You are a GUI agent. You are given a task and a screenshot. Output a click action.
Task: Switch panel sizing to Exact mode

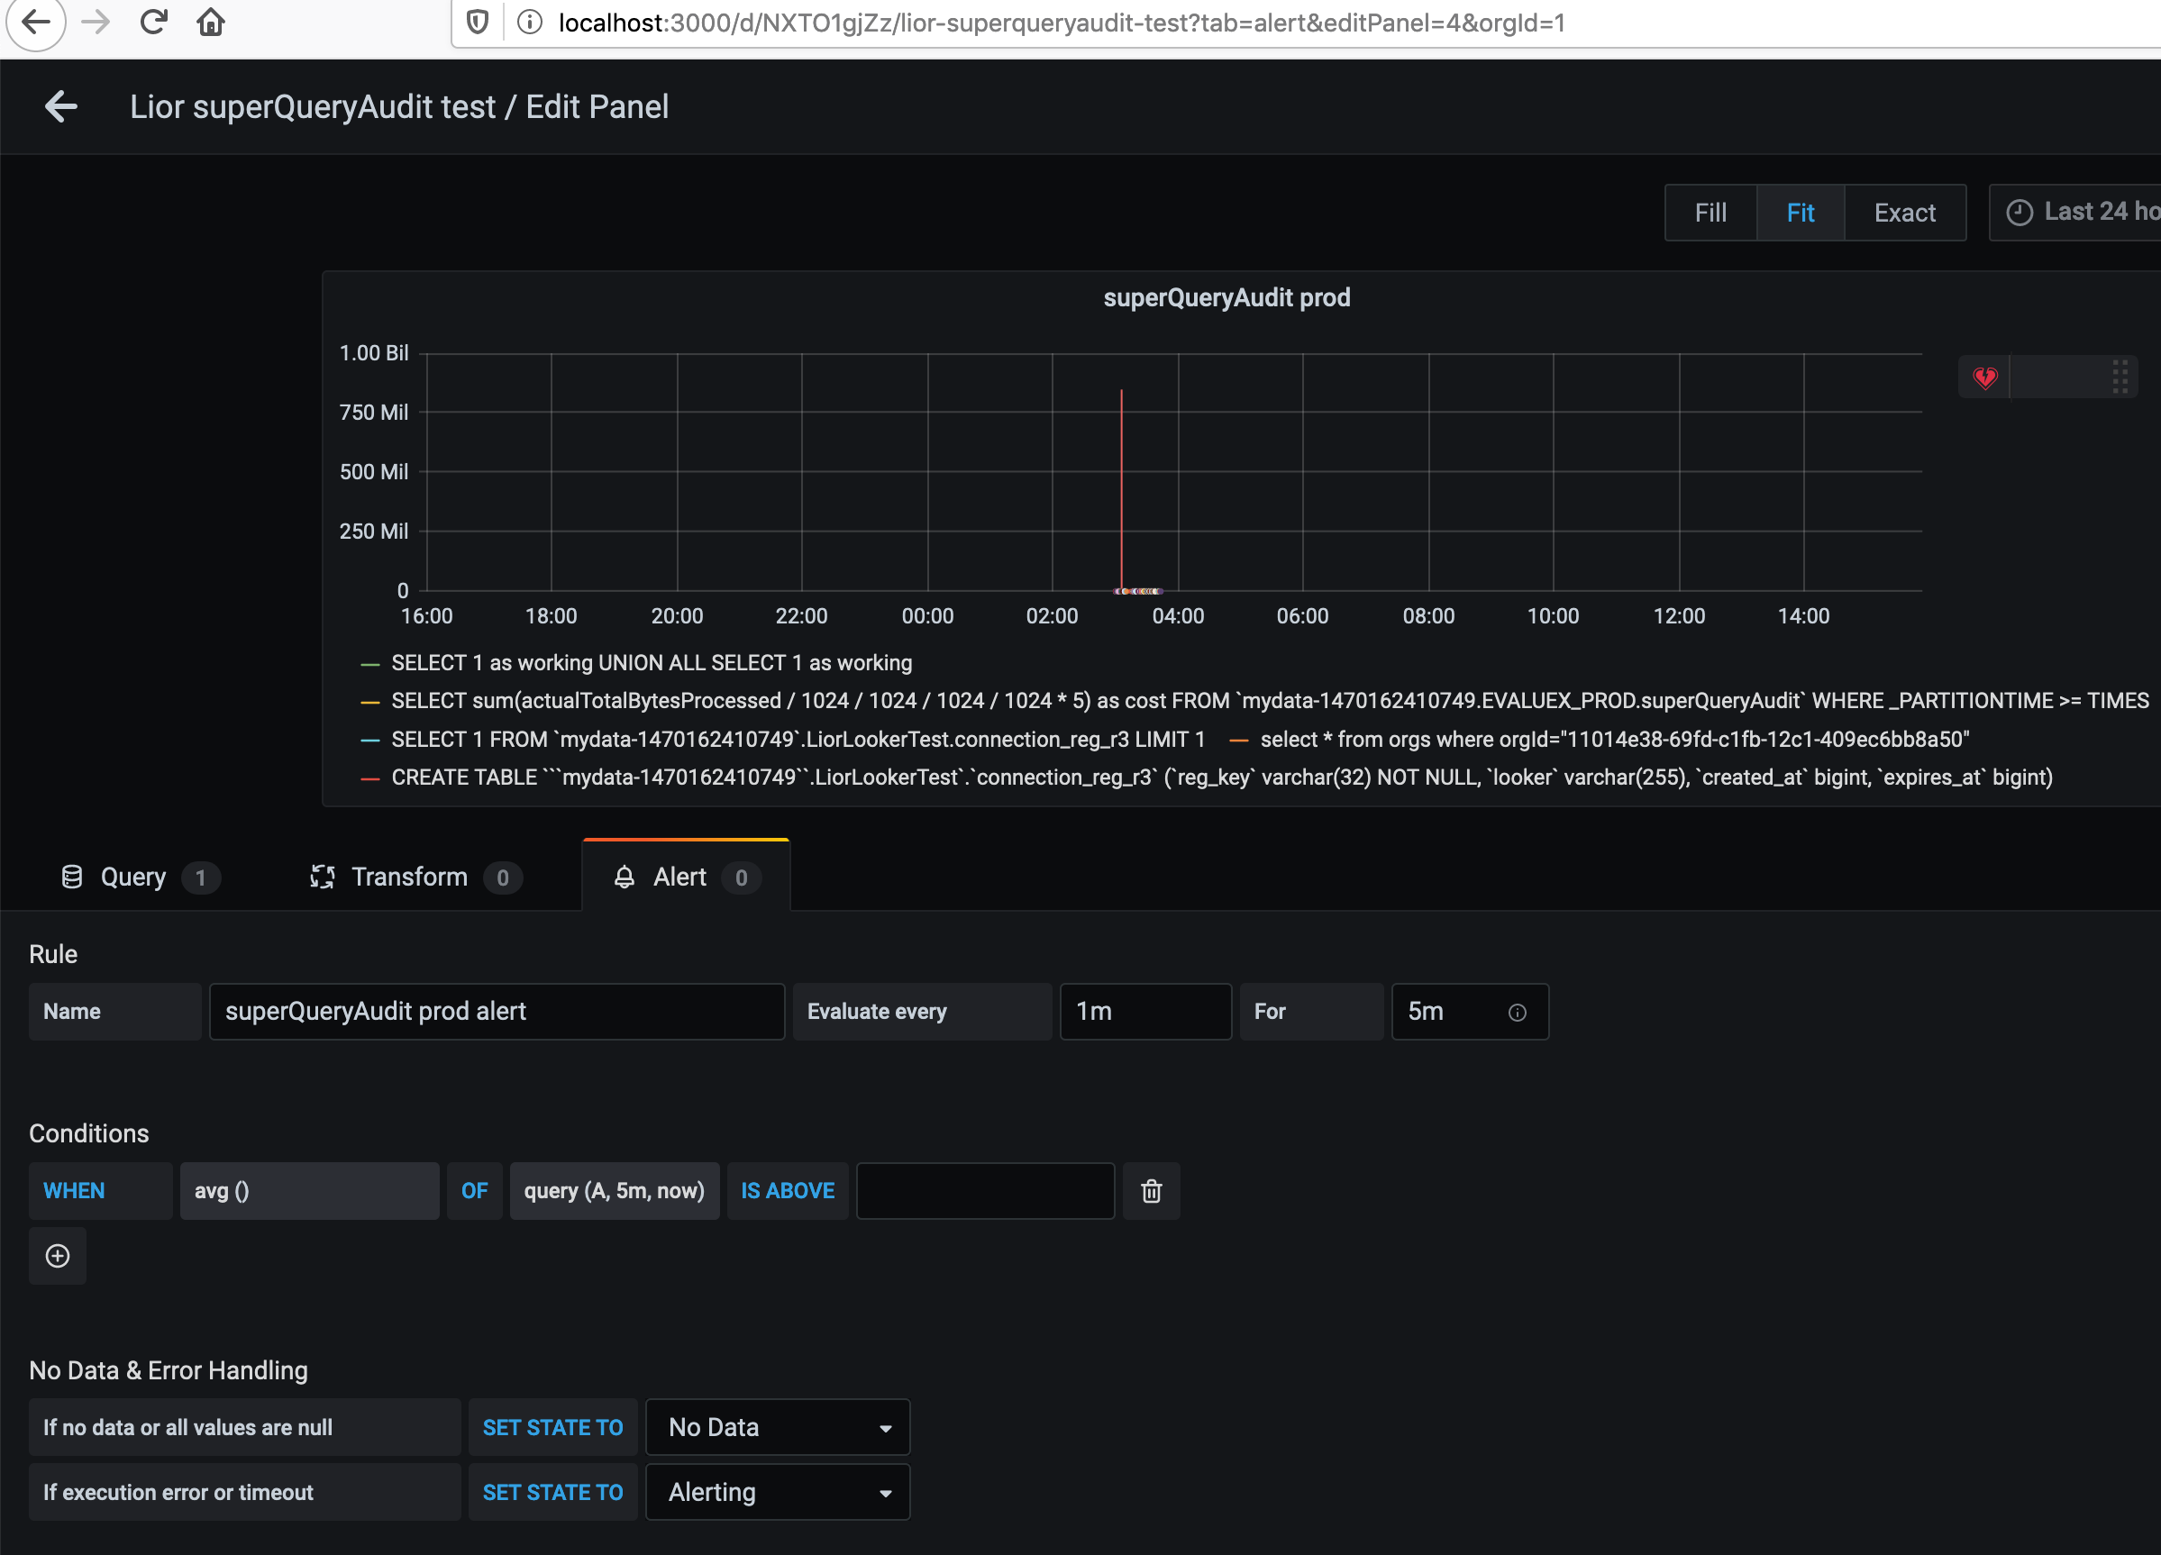tap(1905, 212)
